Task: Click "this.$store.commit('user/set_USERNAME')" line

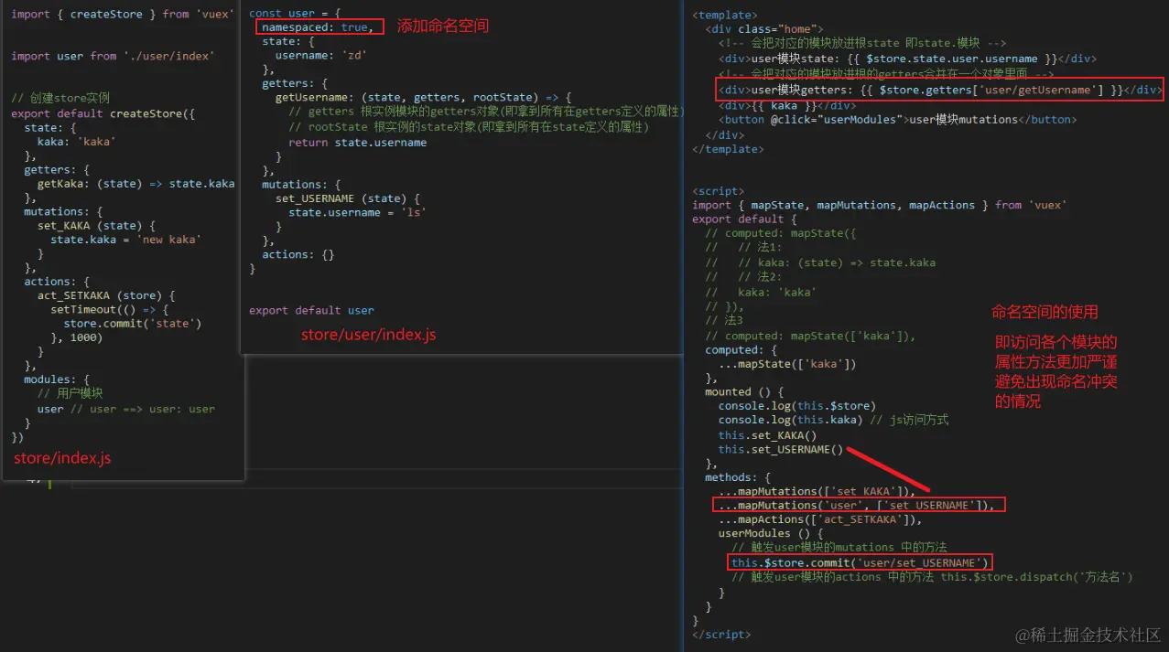Action: pyautogui.click(x=860, y=562)
